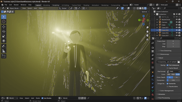Open the Modifiers properties tab
Viewport: 182px width, 102px height.
[x=153, y=76]
